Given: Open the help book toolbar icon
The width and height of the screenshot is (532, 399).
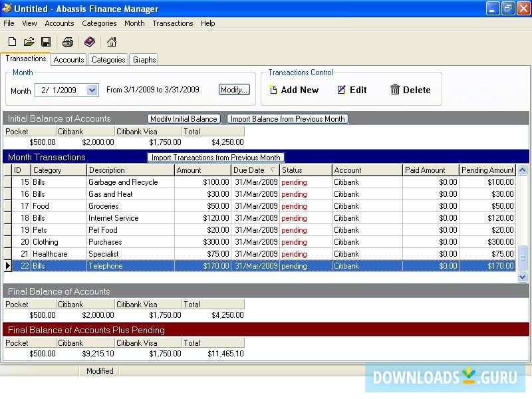Looking at the screenshot, I should pos(90,42).
